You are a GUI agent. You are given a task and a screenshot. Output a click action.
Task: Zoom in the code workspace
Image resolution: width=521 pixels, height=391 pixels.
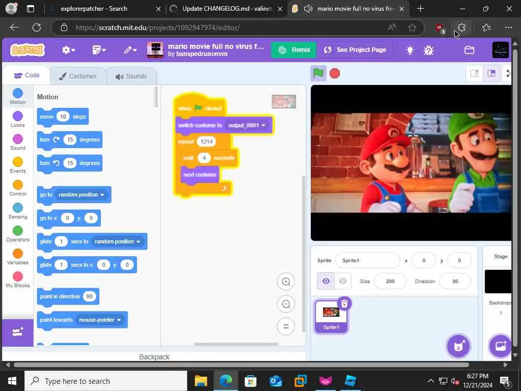[286, 282]
